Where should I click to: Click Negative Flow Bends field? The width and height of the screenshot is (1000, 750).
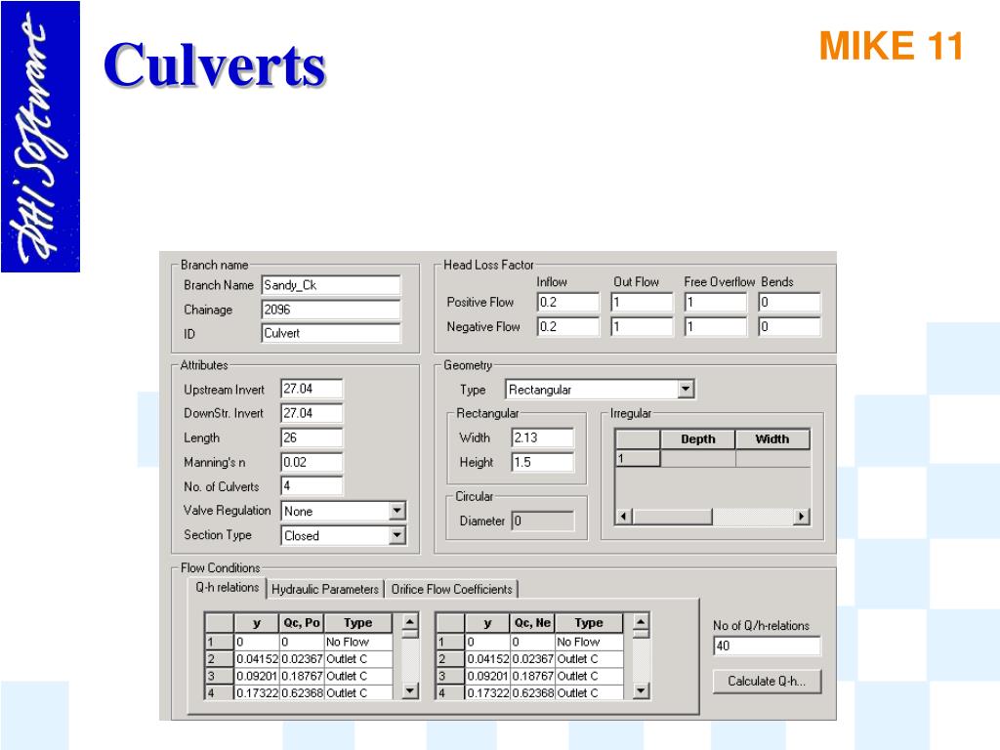tap(789, 326)
